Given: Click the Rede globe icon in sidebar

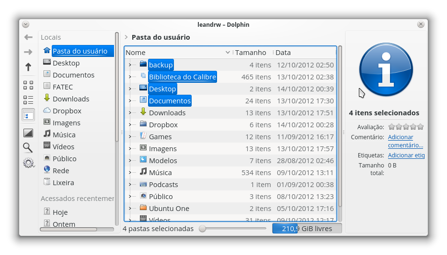Looking at the screenshot, I should pyautogui.click(x=47, y=170).
